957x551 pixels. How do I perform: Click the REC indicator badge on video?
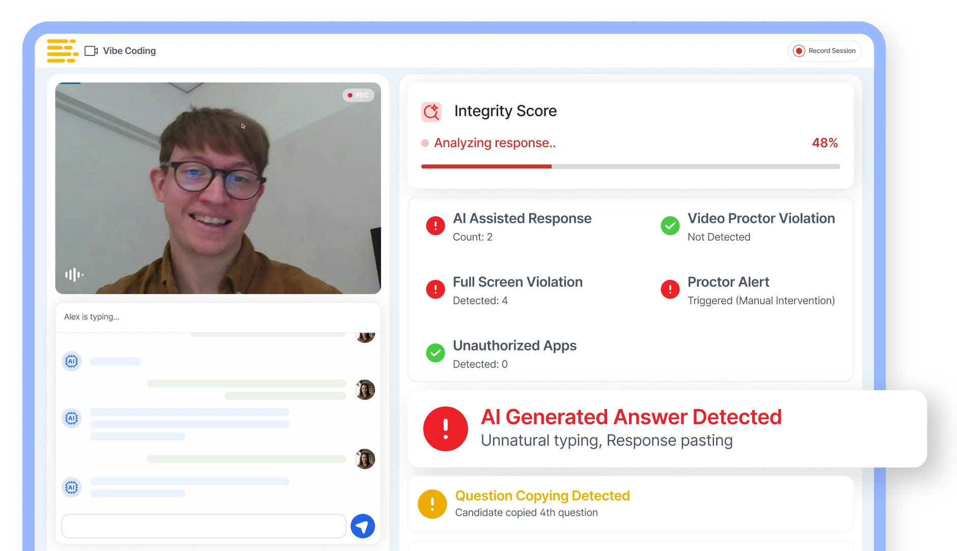tap(358, 95)
